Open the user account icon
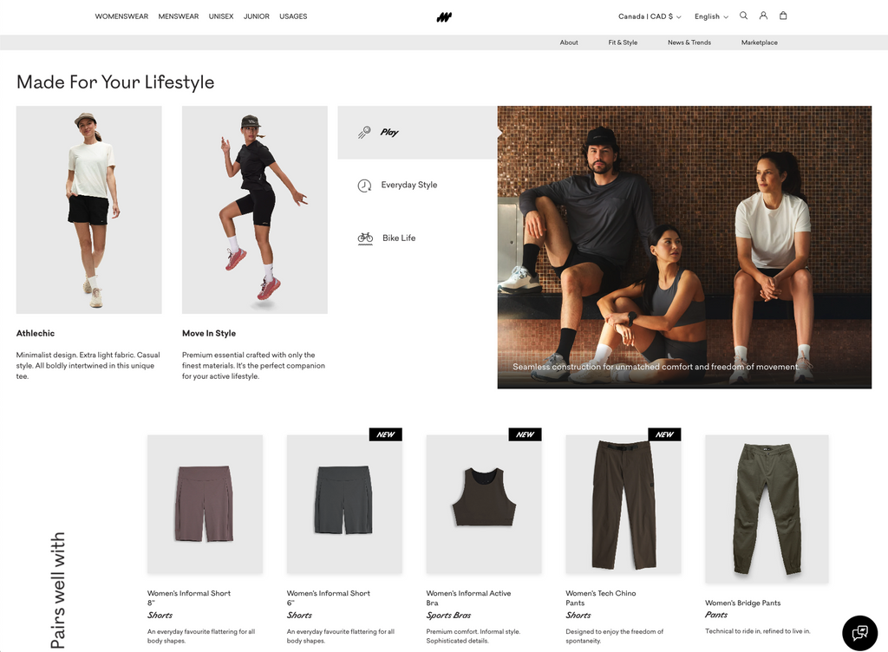 [763, 16]
